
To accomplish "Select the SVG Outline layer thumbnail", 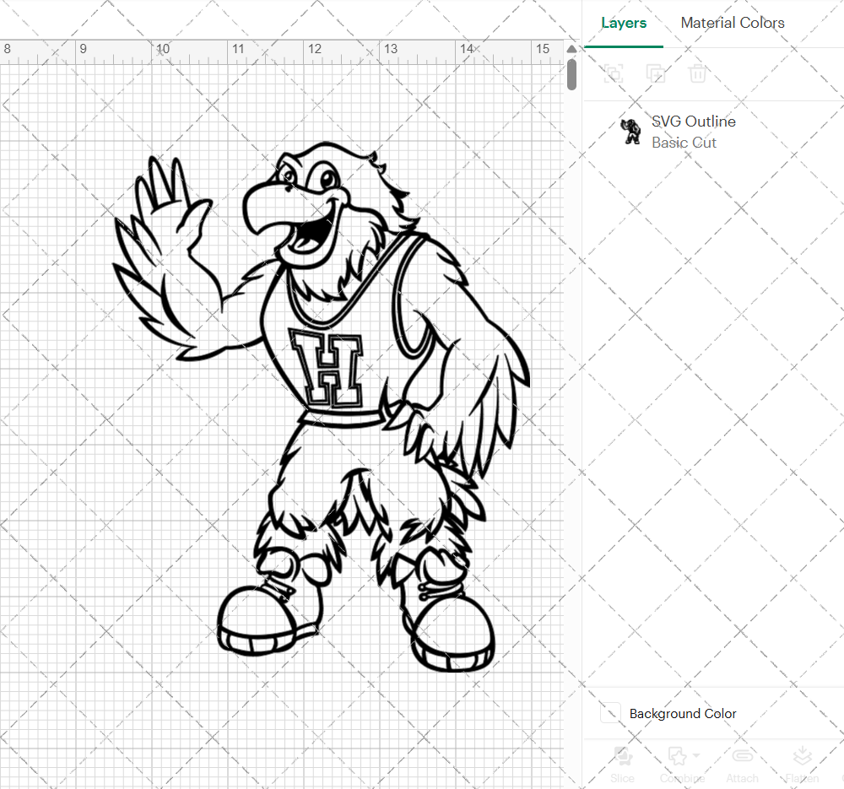I will point(630,132).
